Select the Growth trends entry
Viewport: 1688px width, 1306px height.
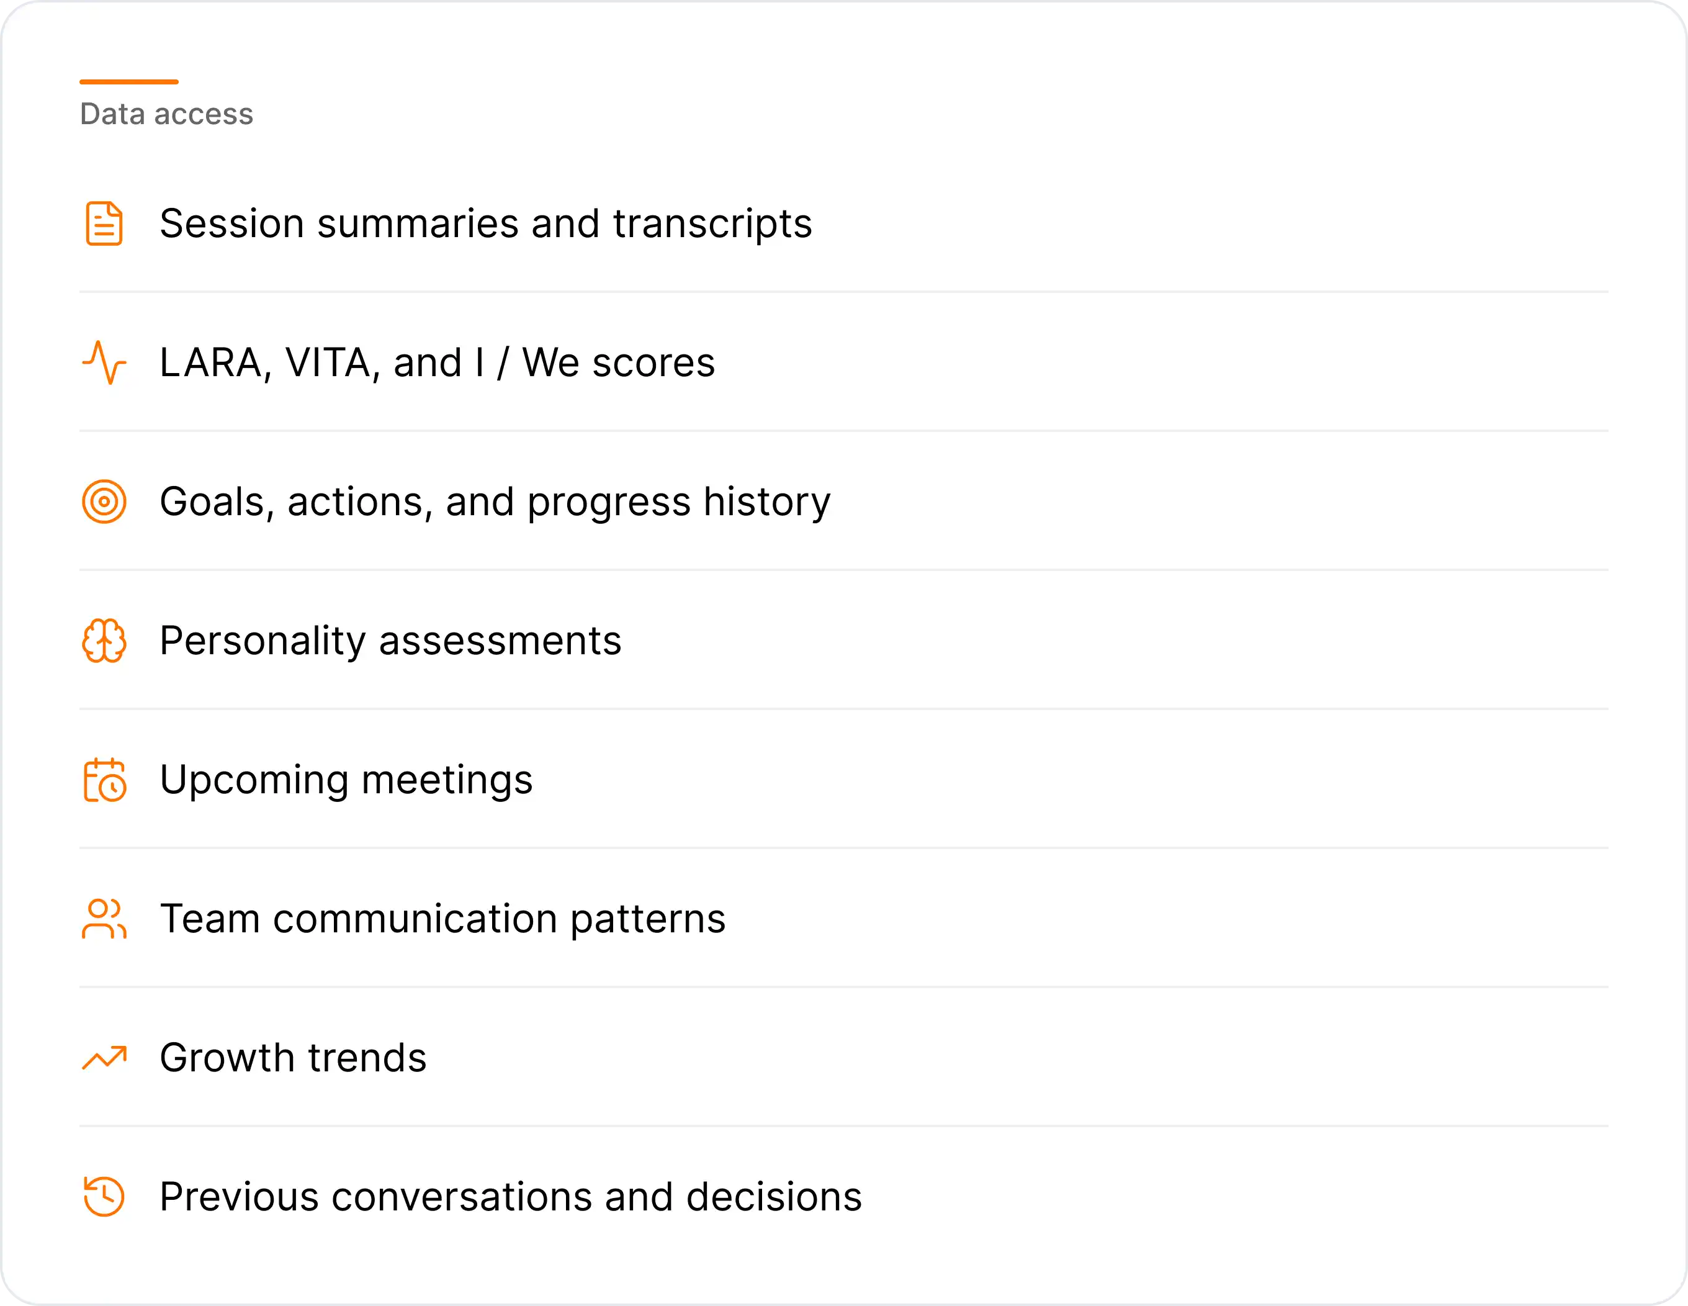[293, 1058]
